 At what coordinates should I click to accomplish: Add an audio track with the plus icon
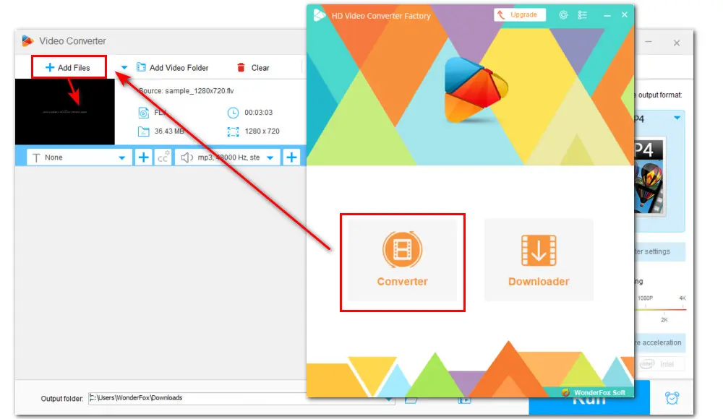point(291,157)
